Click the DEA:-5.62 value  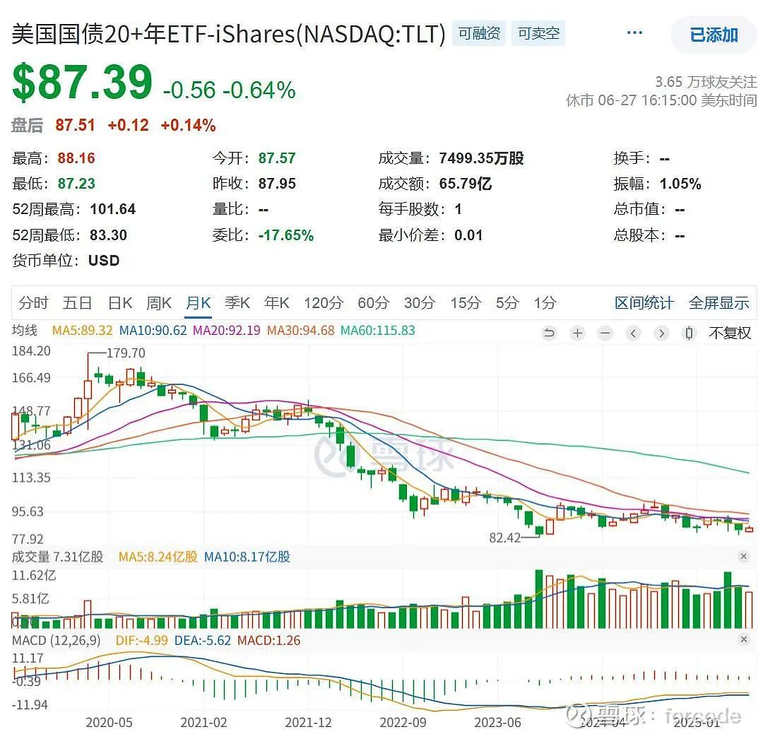click(203, 640)
